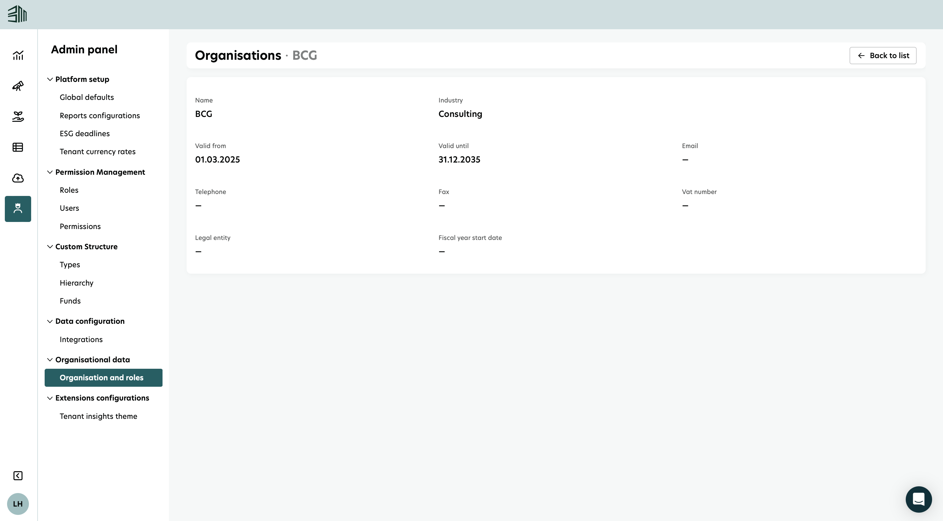Screen dimensions: 943x521
Task: Open the telescope sidebar icon
Action: 18,86
